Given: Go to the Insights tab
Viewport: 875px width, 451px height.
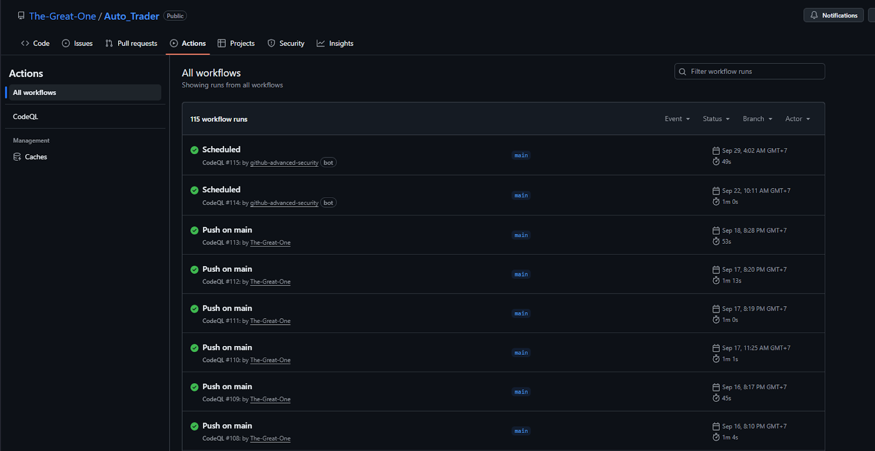Looking at the screenshot, I should tap(335, 44).
